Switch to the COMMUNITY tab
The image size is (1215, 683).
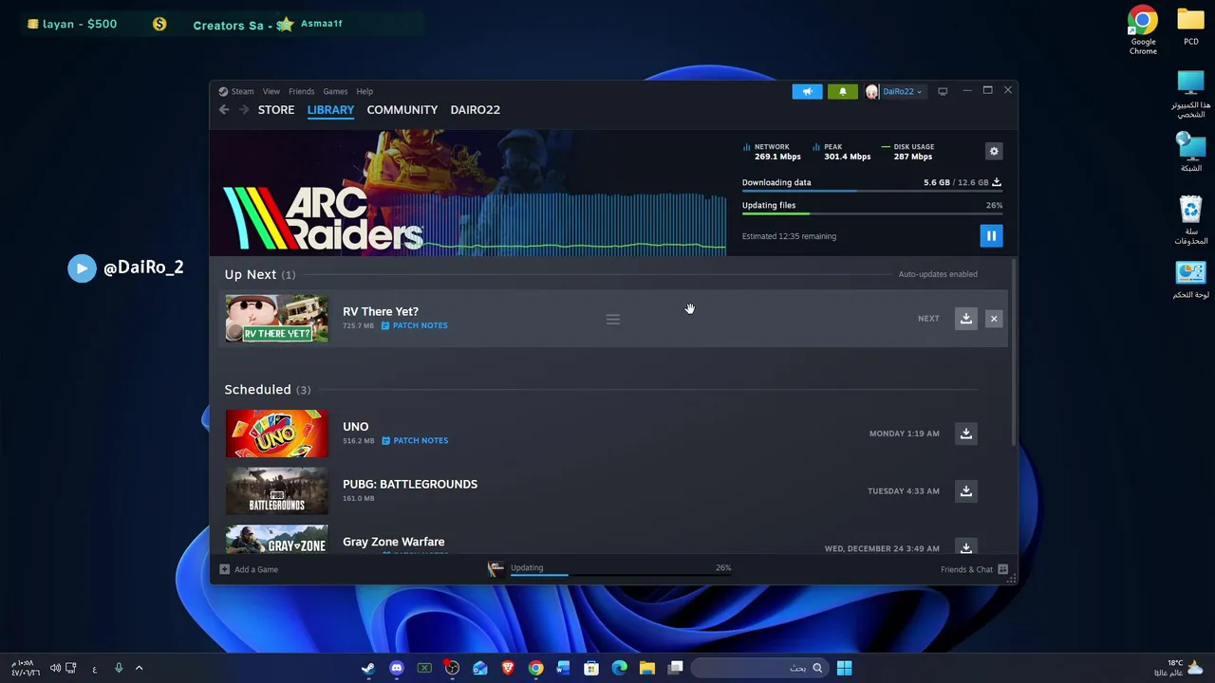[402, 110]
